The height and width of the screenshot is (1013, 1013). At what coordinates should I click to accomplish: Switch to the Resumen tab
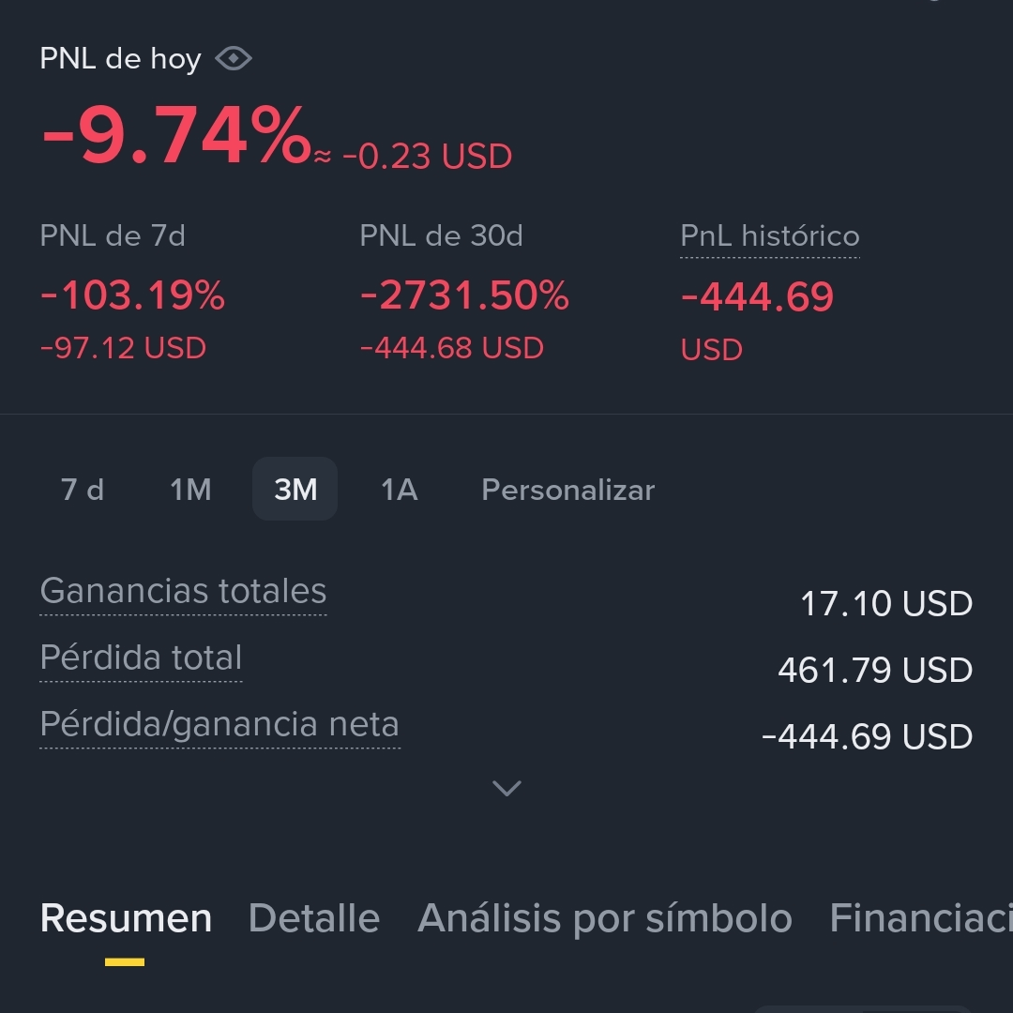[126, 918]
